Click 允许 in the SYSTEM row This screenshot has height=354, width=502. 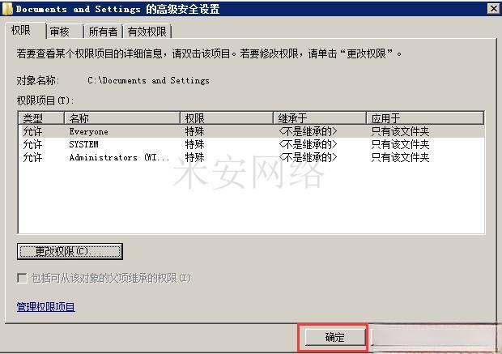click(32, 144)
